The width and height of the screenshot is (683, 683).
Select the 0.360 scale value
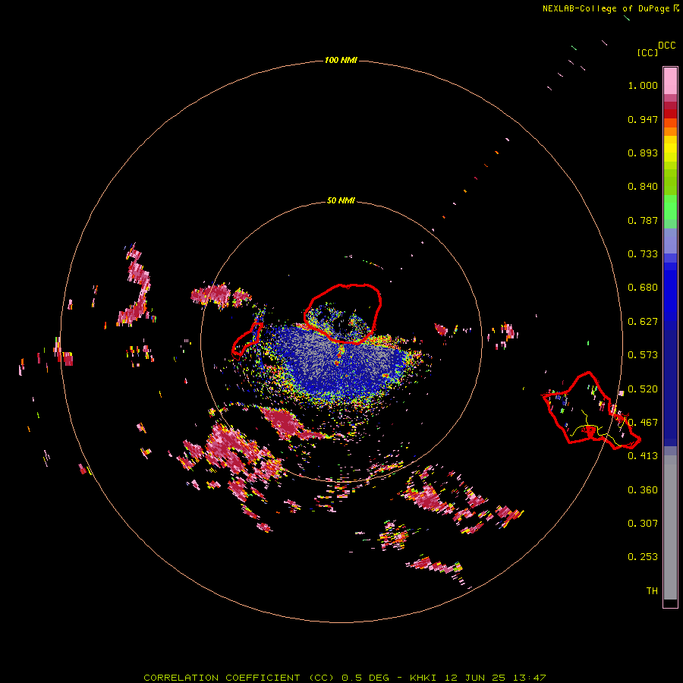643,490
